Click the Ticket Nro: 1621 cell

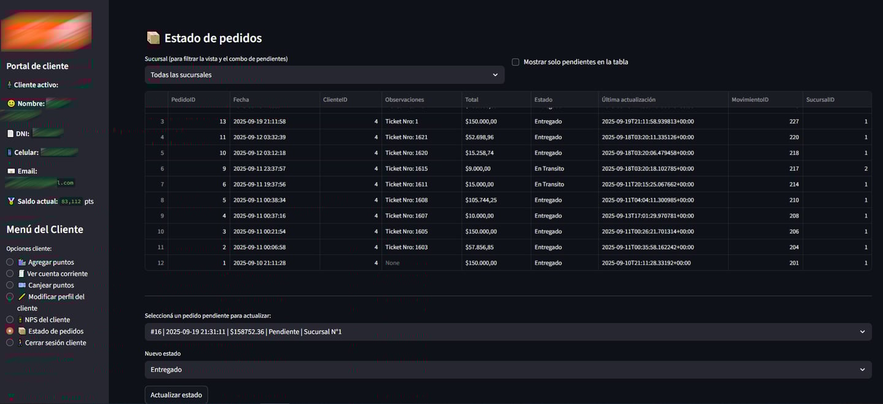[422, 137]
